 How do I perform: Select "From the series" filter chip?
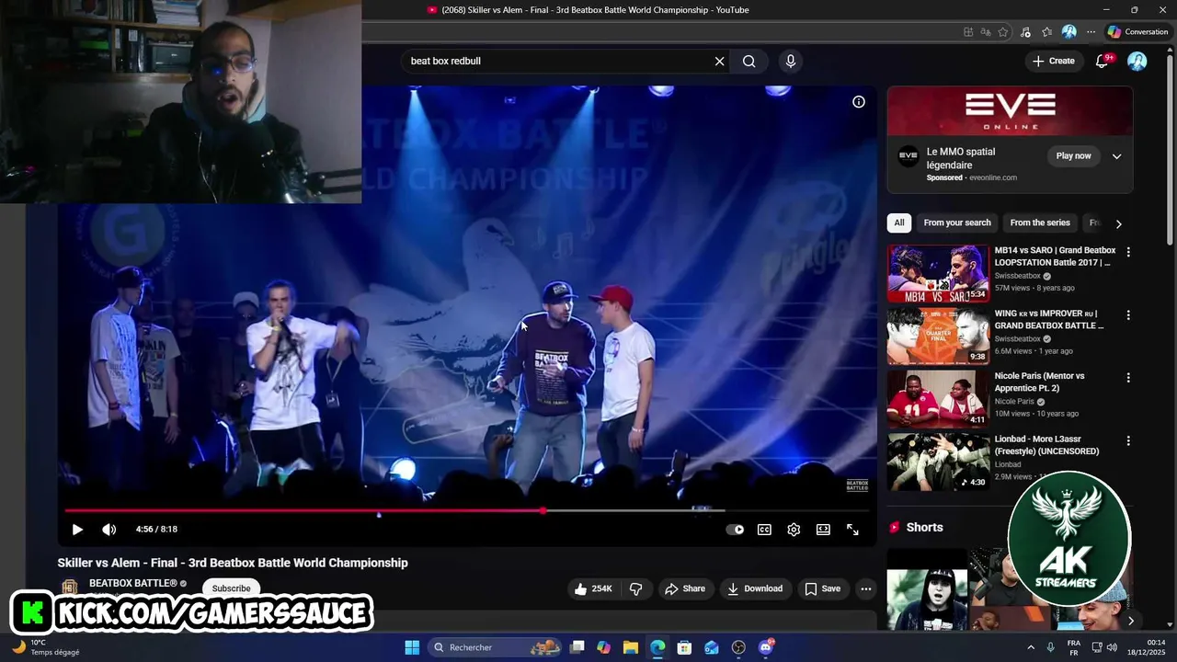pos(1040,223)
